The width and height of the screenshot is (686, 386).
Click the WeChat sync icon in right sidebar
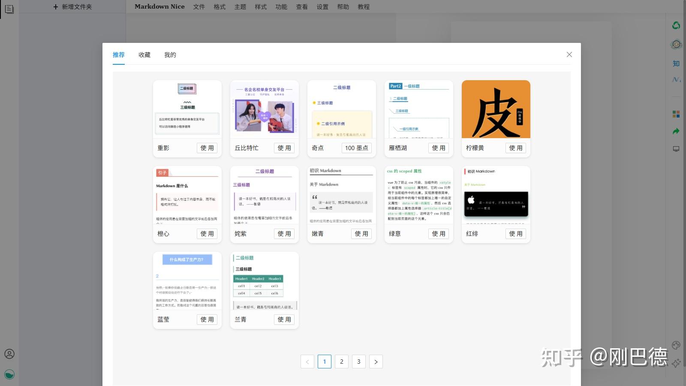coord(676,25)
